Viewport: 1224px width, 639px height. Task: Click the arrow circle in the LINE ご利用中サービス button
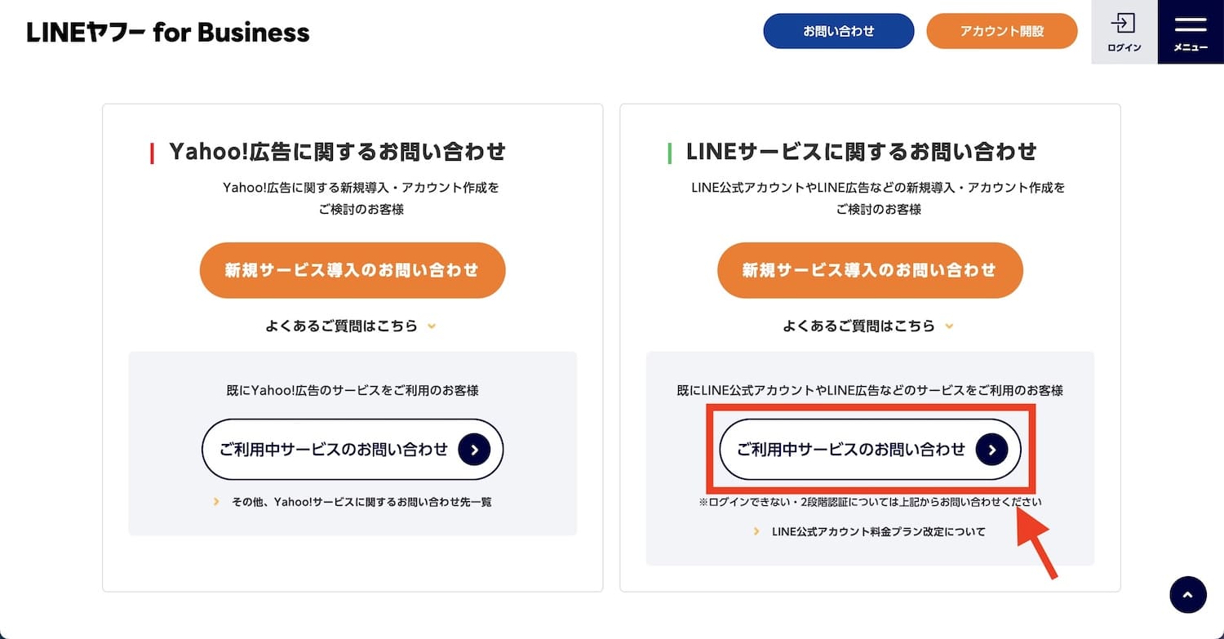(992, 450)
